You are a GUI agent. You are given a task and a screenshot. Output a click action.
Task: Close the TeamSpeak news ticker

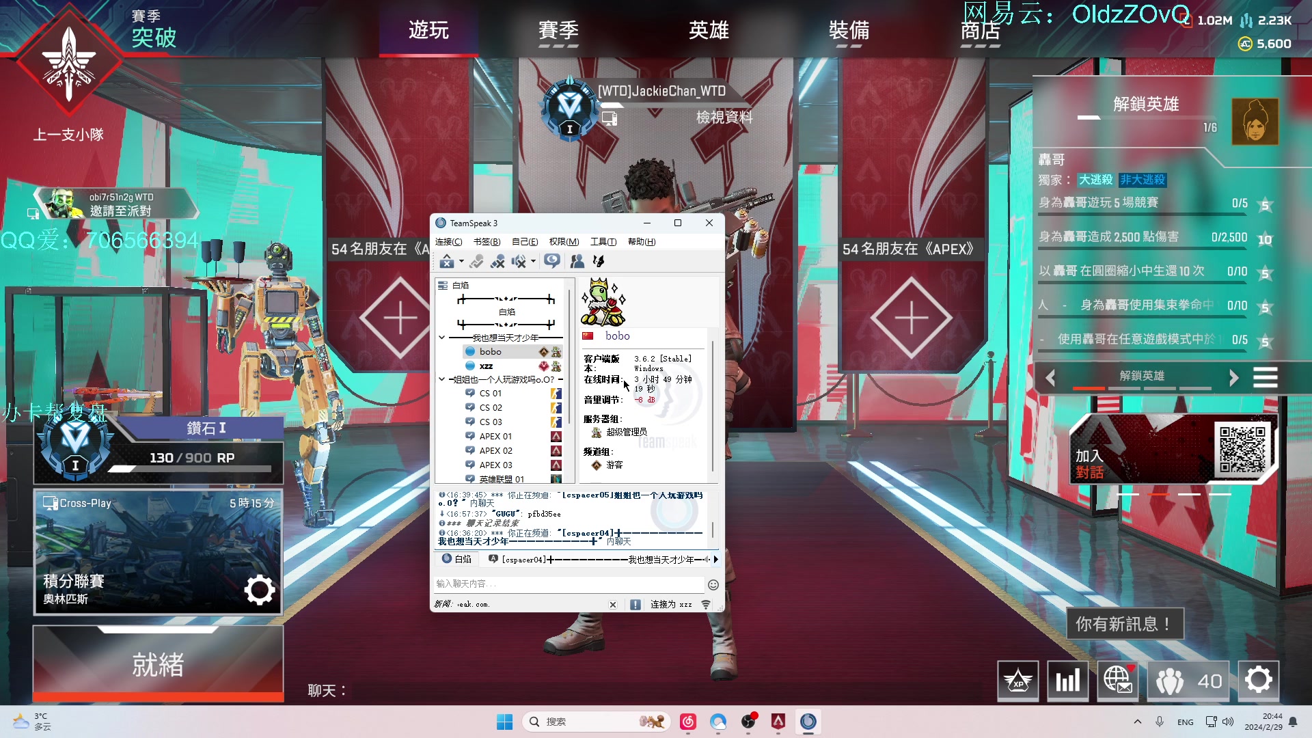[x=613, y=605]
